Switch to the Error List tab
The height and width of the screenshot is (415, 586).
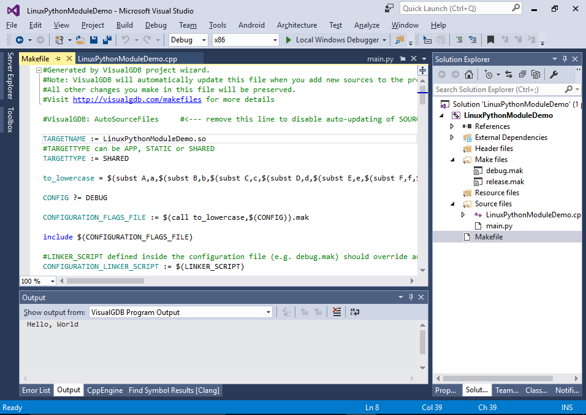36,390
